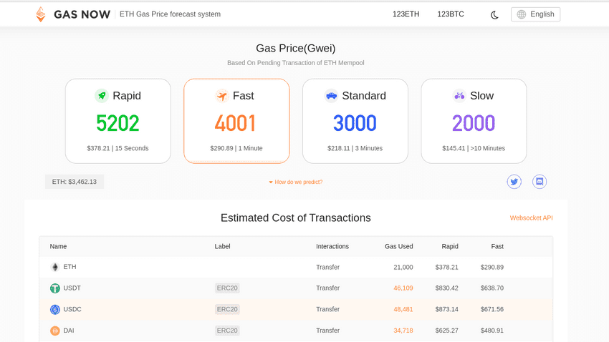This screenshot has width=609, height=342.
Task: Click the gas used value 46,109
Action: (403, 288)
